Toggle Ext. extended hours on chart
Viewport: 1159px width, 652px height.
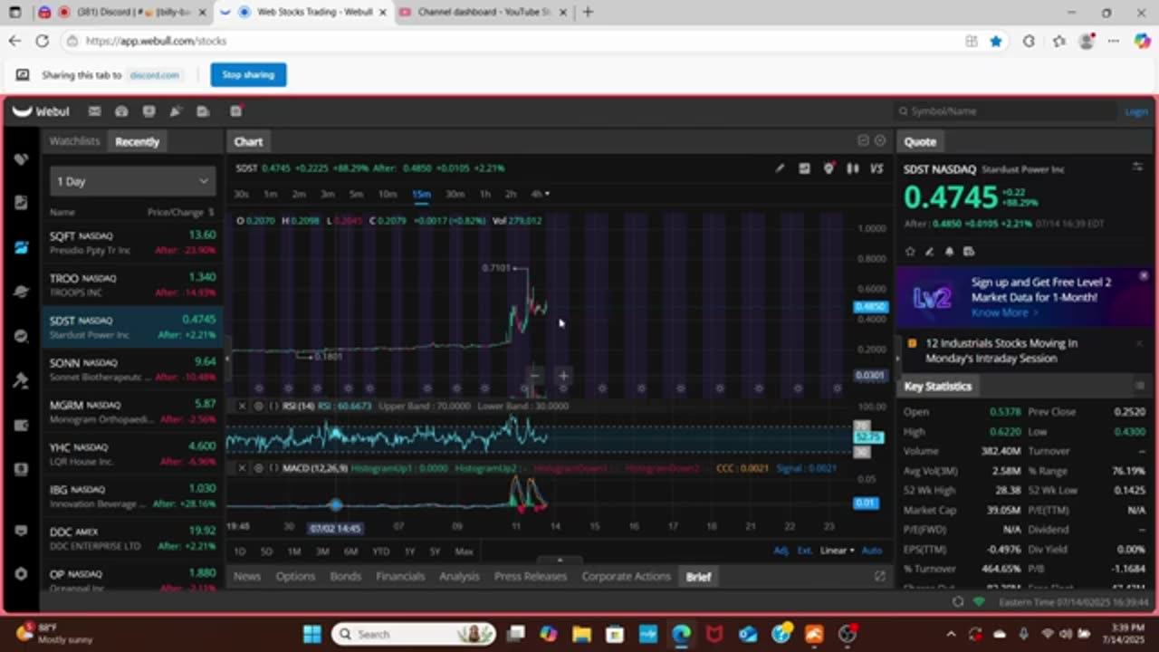(x=805, y=551)
